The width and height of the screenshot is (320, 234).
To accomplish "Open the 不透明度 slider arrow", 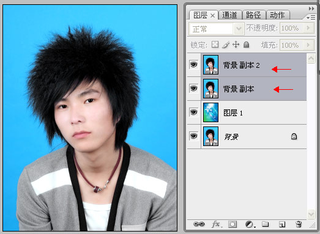I will [308, 28].
